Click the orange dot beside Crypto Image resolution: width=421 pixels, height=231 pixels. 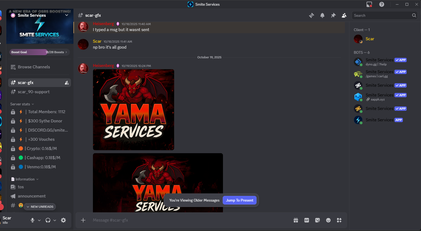(x=21, y=149)
